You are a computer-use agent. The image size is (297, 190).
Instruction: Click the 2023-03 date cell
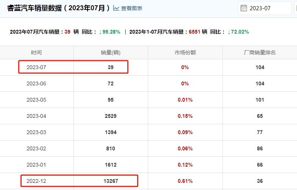[36, 132]
